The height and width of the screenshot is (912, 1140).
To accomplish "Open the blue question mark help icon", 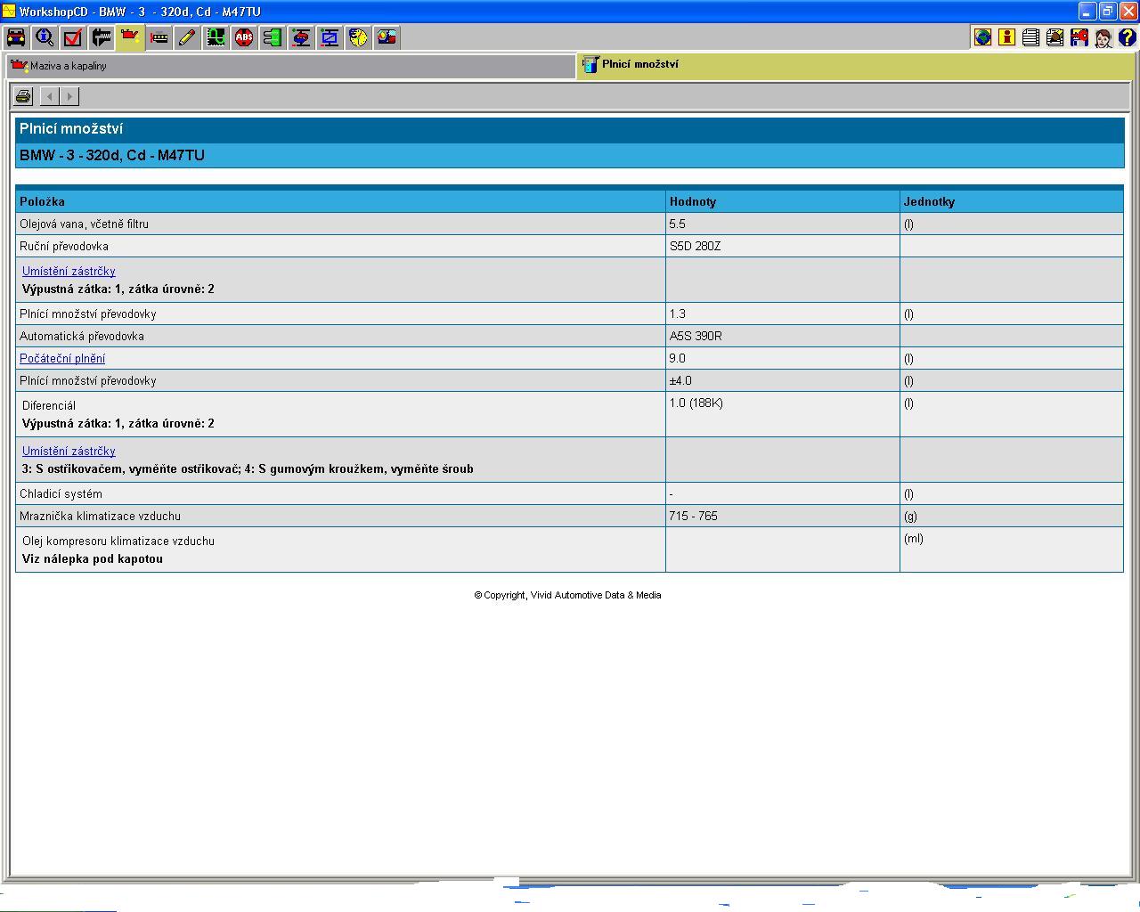I will click(x=1127, y=37).
